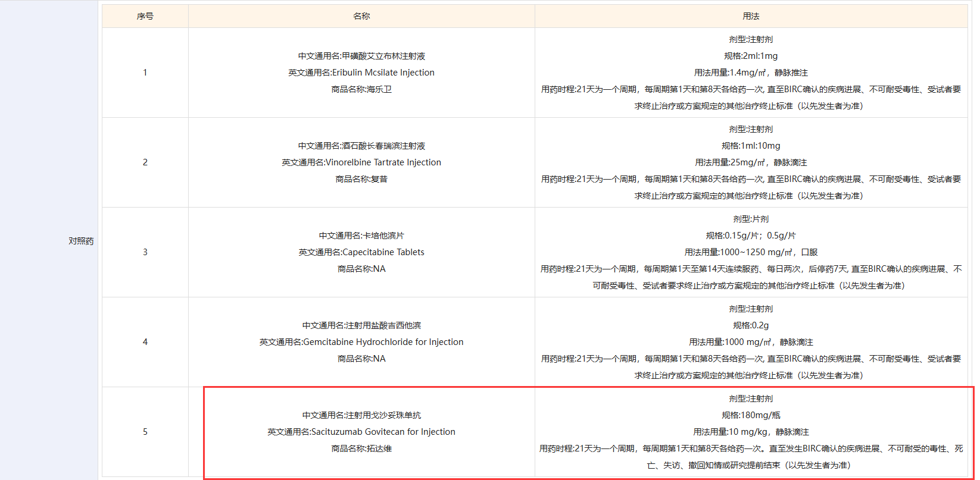This screenshot has height=480, width=980.
Task: Select the '对照药' label on the left
Action: (x=81, y=241)
